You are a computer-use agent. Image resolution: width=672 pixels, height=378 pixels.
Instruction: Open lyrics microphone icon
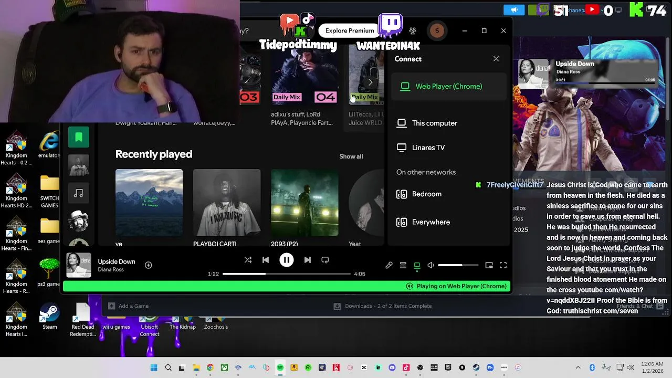[x=389, y=266]
